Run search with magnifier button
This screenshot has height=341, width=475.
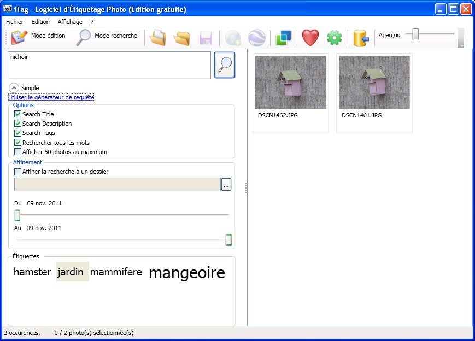click(x=225, y=65)
